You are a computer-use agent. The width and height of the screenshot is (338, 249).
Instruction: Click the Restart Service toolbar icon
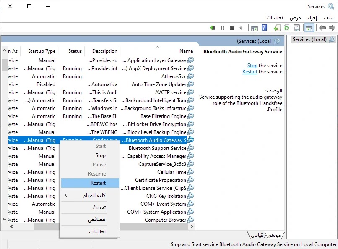click(x=212, y=28)
